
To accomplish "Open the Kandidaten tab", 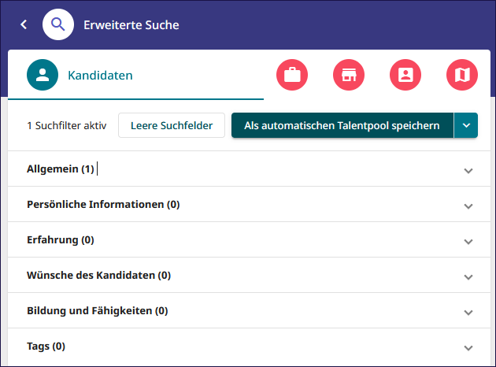I will pyautogui.click(x=135, y=75).
